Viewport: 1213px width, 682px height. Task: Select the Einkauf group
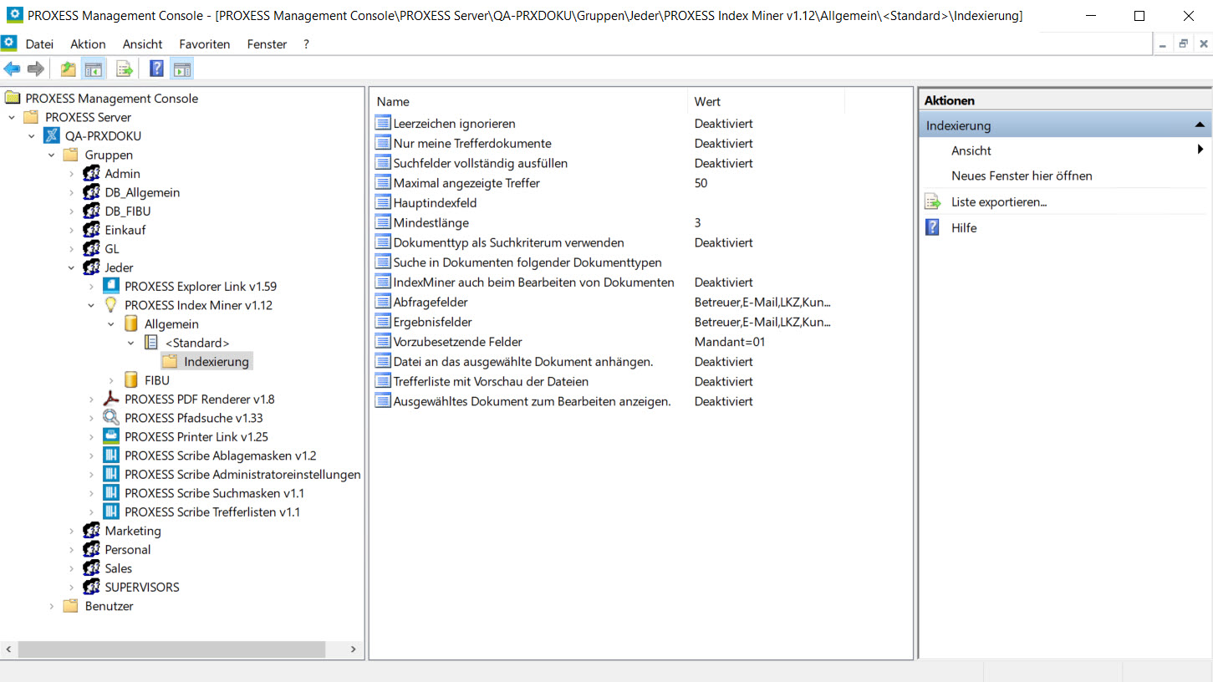[125, 230]
